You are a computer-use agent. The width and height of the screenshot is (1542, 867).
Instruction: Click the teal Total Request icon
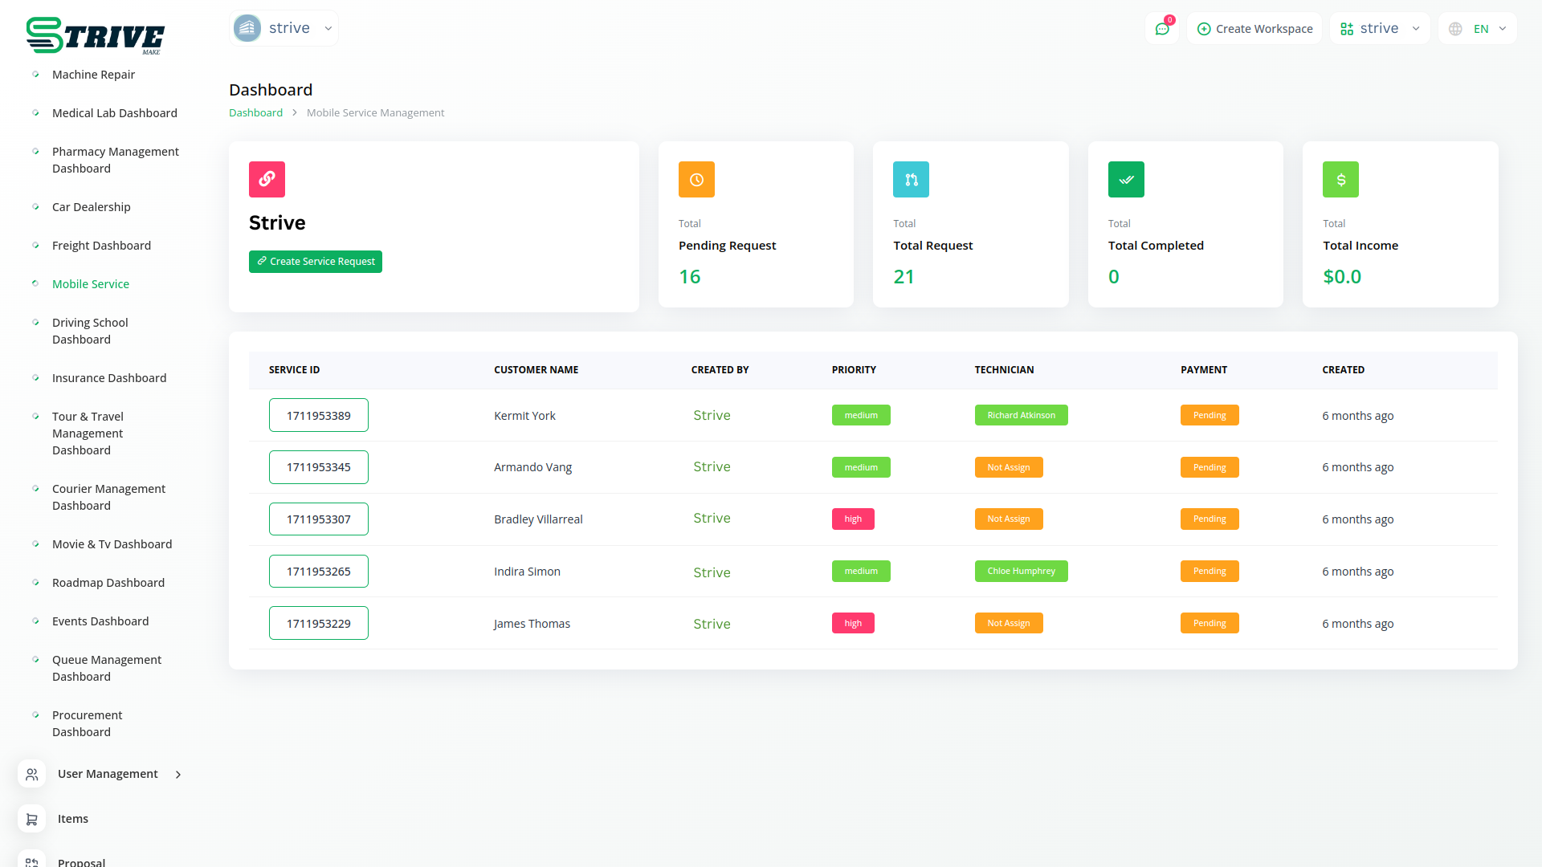point(911,179)
